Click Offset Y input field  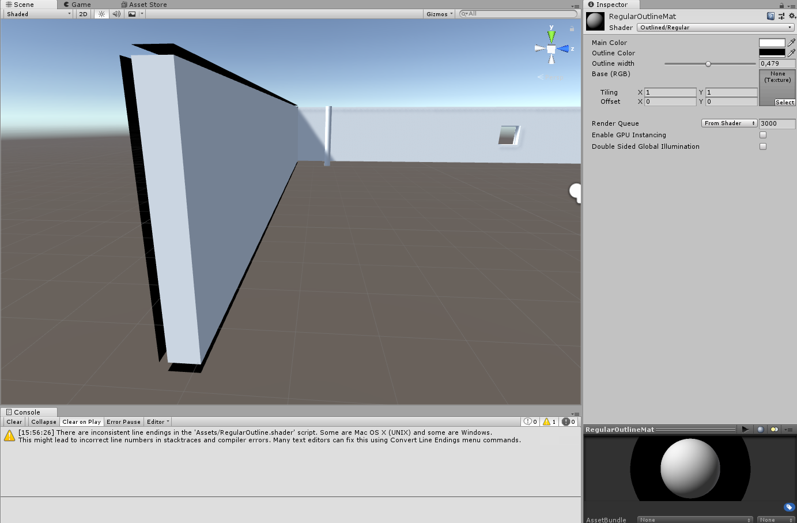pyautogui.click(x=731, y=101)
